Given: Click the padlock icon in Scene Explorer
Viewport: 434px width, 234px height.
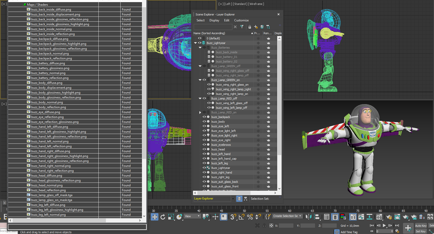Looking at the screenshot, I should pyautogui.click(x=250, y=27).
